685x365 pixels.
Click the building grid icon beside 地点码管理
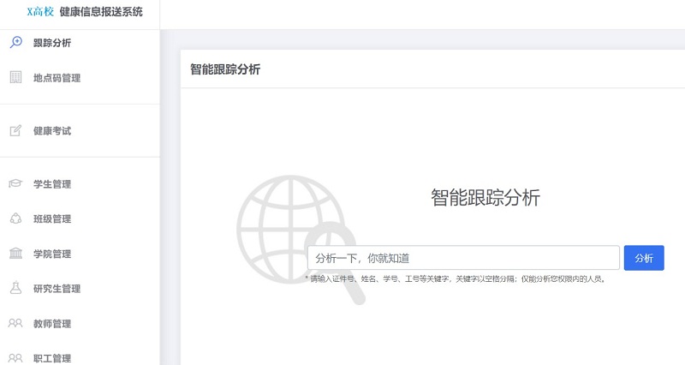(15, 77)
